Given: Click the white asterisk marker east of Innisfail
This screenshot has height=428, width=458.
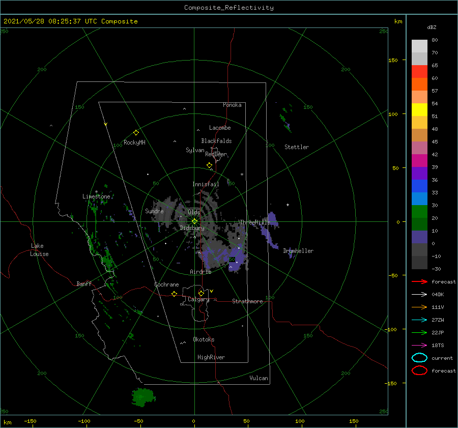Looking at the screenshot, I should click(242, 175).
